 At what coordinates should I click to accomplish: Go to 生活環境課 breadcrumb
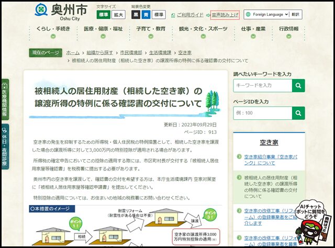click(160, 52)
